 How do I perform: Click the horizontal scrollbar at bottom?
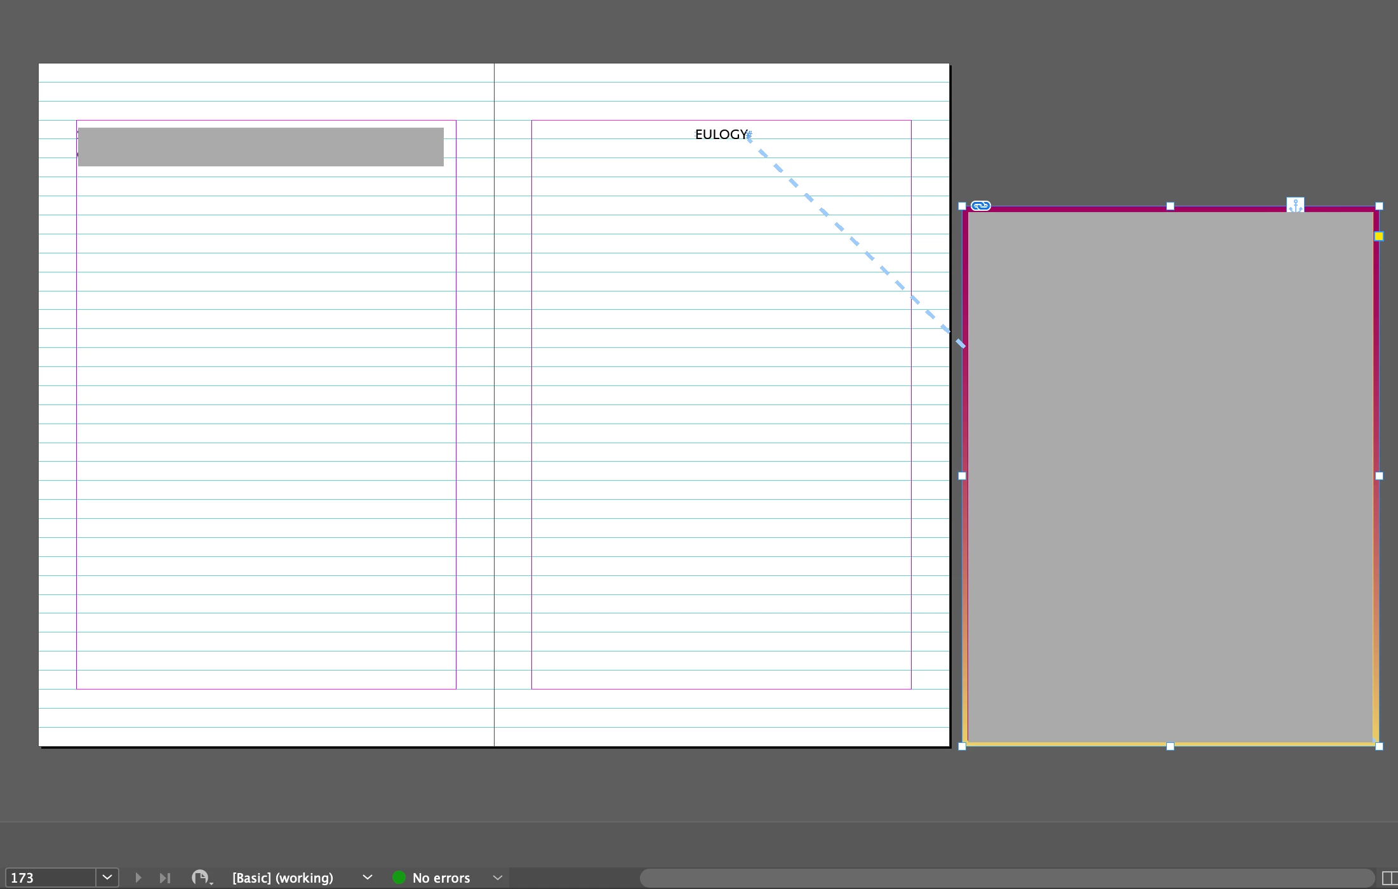(1006, 878)
